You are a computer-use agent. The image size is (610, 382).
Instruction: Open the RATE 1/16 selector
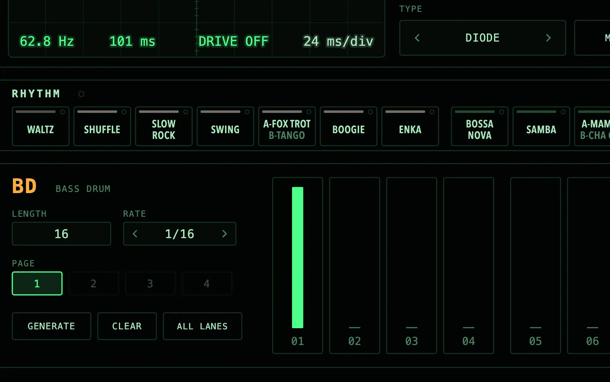pos(180,234)
